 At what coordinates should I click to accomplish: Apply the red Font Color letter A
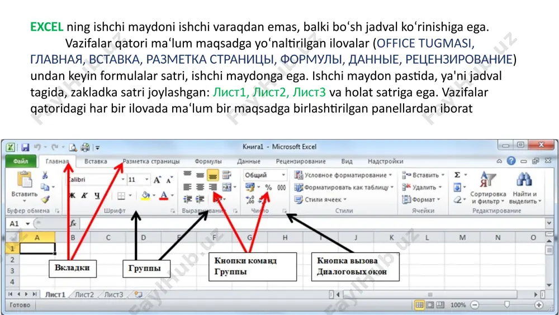[x=164, y=195]
